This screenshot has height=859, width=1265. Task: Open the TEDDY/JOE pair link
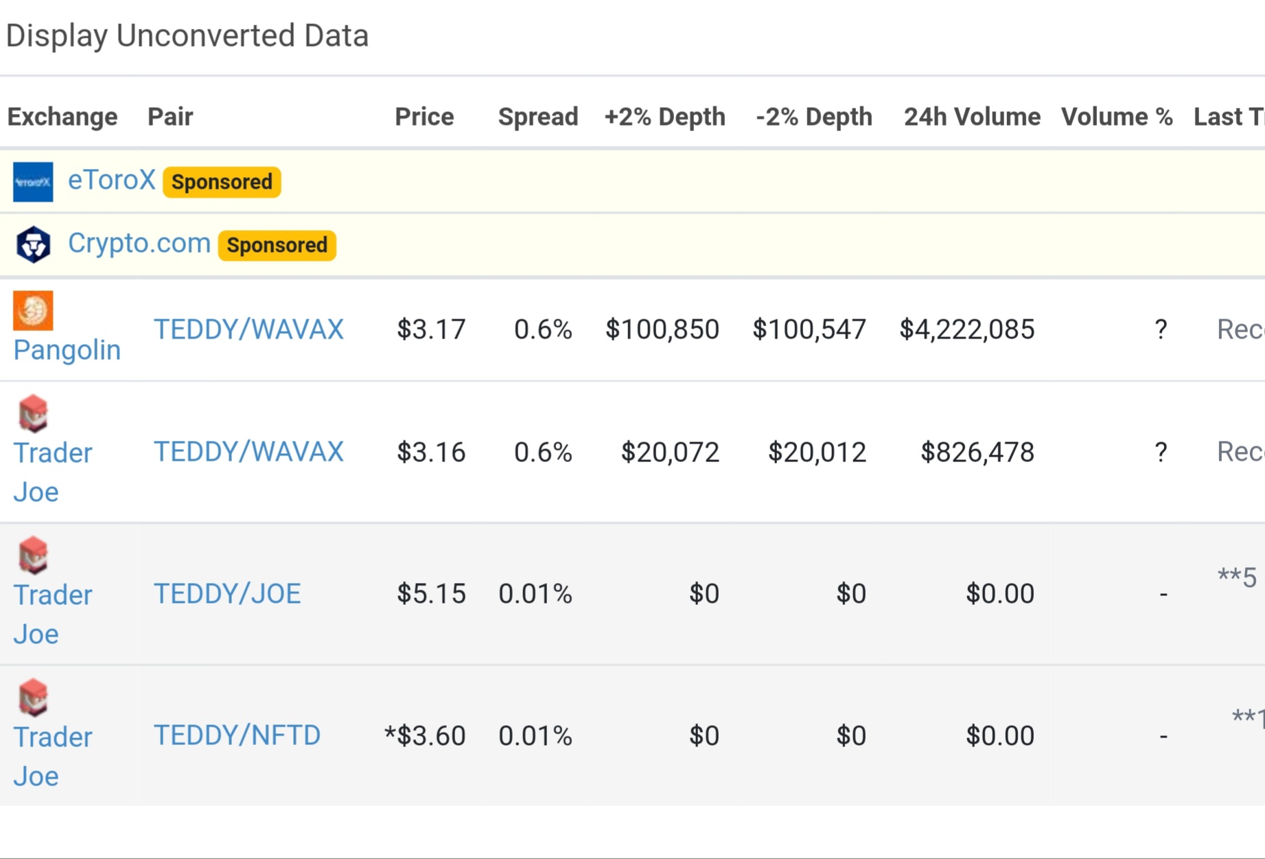tap(227, 594)
